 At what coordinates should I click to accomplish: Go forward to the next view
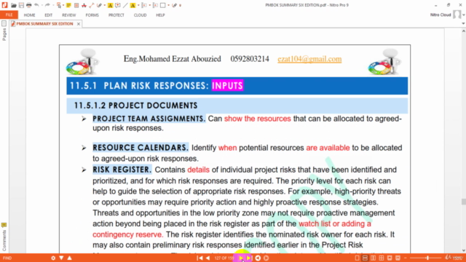pyautogui.click(x=266, y=258)
